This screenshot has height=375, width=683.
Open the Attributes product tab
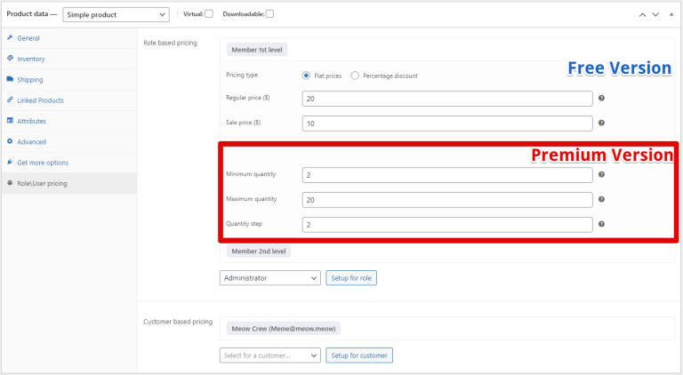(x=69, y=121)
